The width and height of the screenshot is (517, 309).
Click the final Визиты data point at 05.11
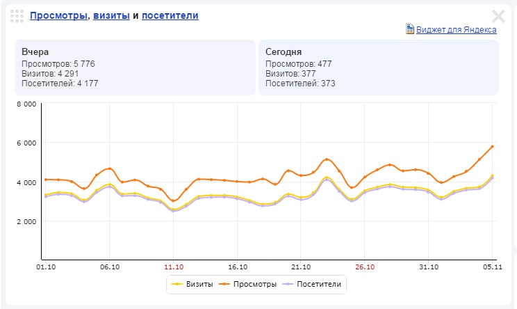[492, 175]
